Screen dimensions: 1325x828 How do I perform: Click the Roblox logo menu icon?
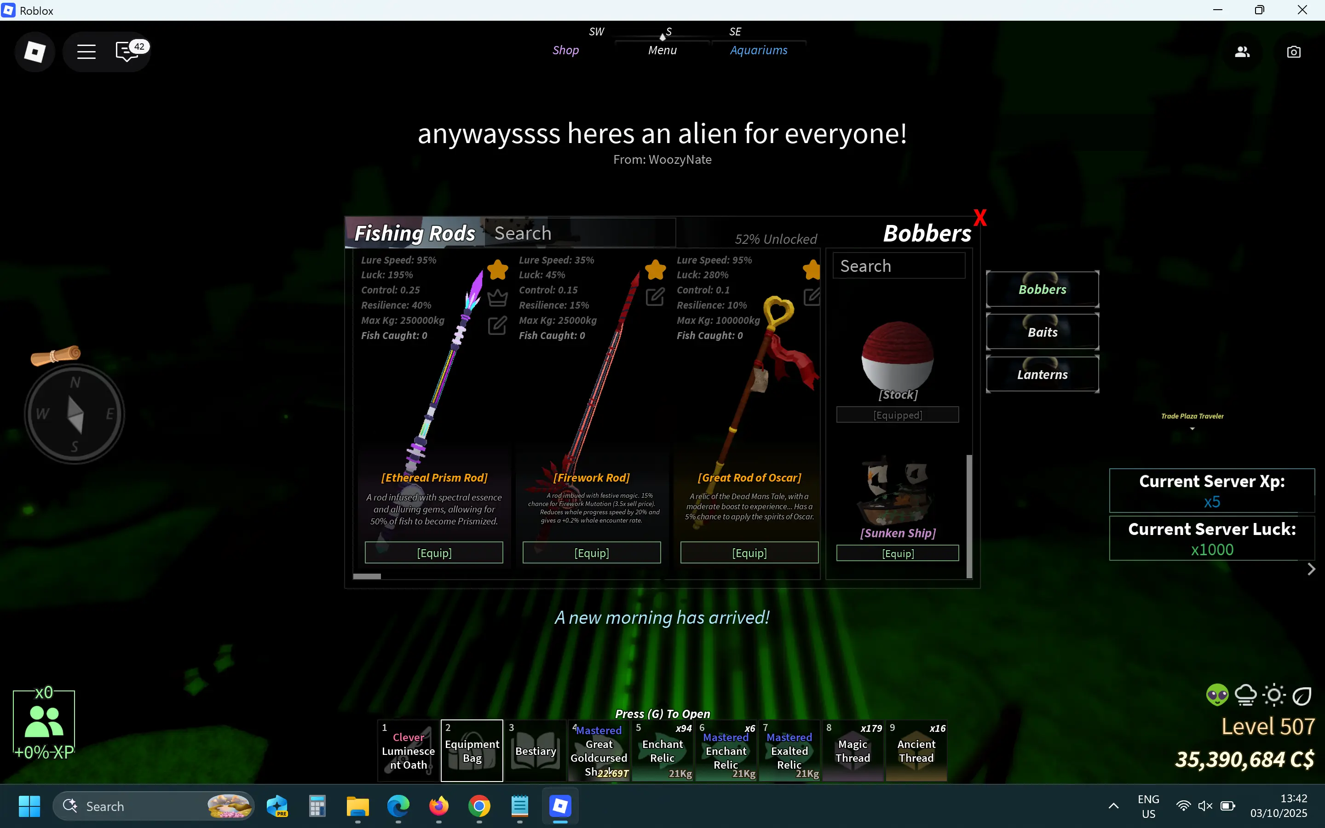(35, 52)
